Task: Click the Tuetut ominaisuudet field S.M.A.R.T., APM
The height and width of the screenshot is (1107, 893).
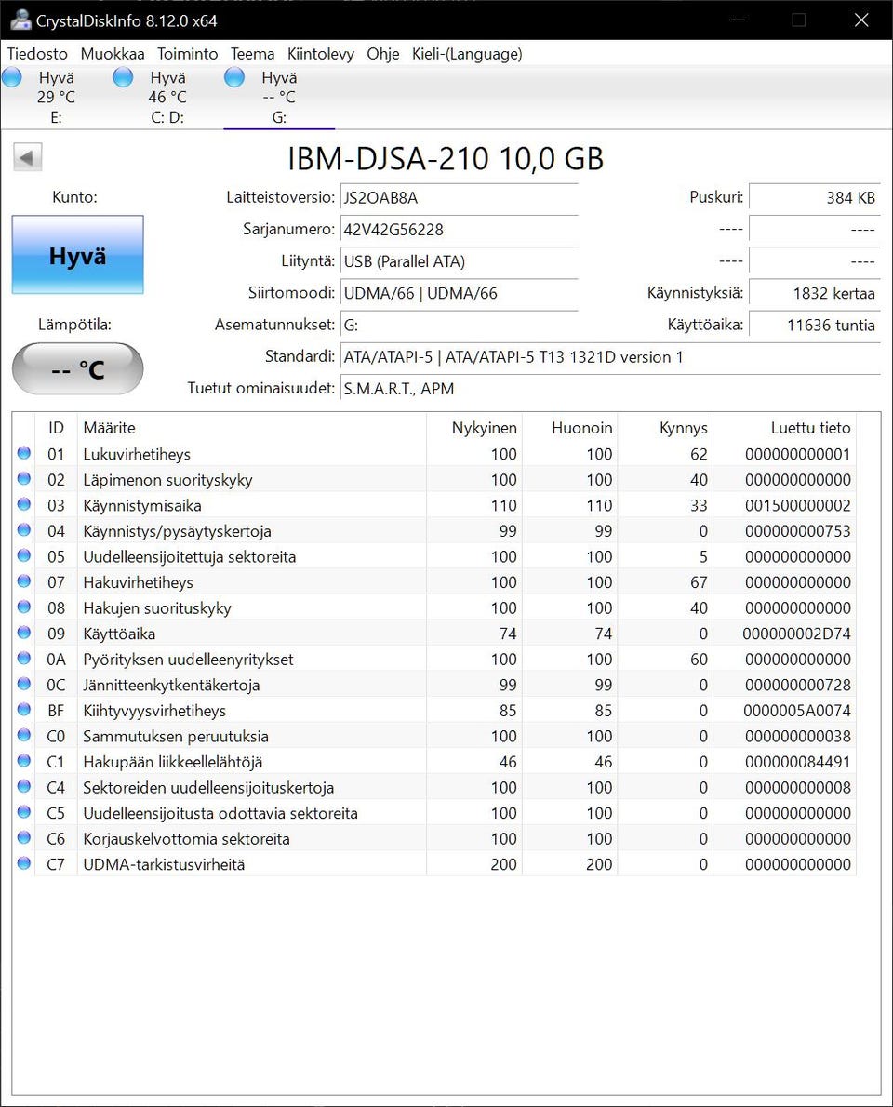Action: click(610, 388)
